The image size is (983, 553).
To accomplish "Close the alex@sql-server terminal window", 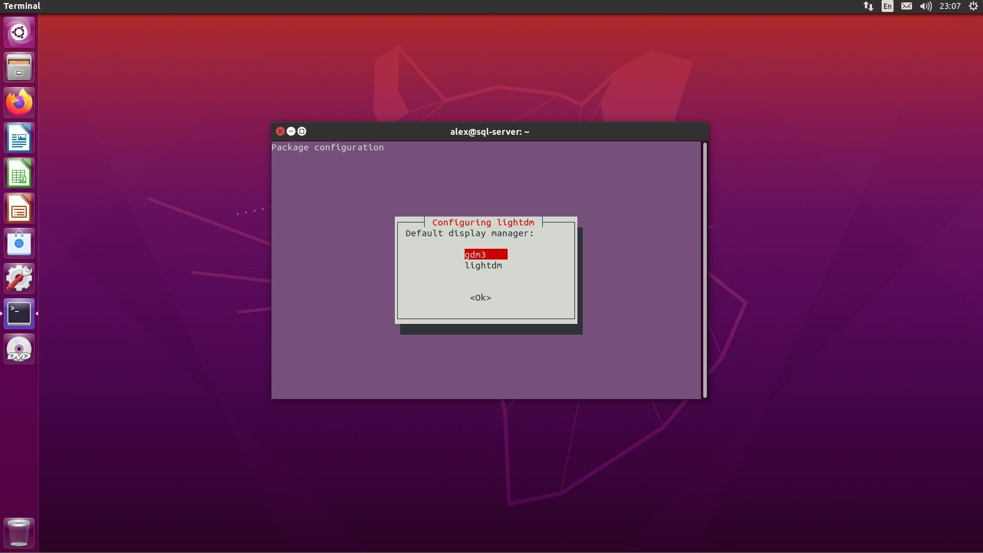I will tap(280, 131).
